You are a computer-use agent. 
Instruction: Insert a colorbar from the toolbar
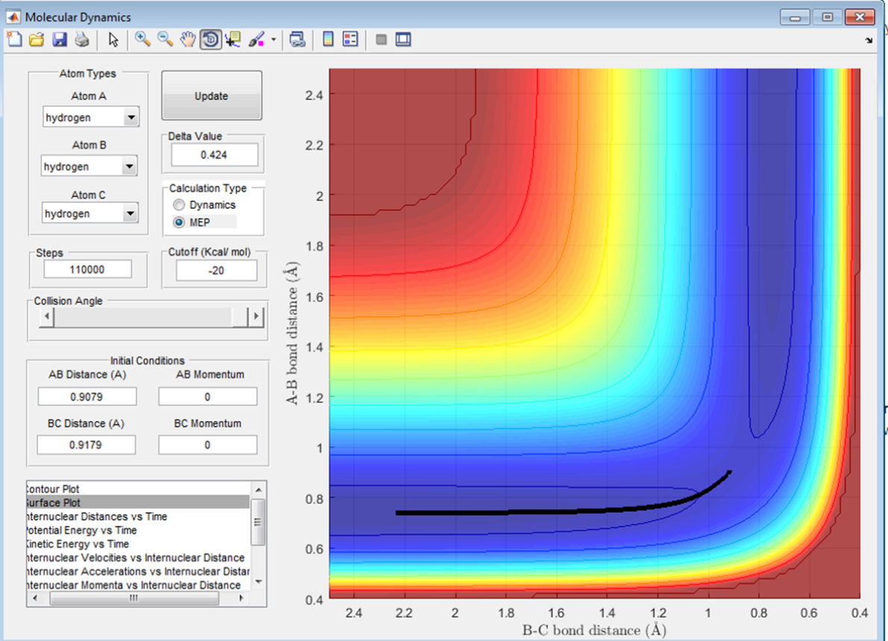pos(328,40)
